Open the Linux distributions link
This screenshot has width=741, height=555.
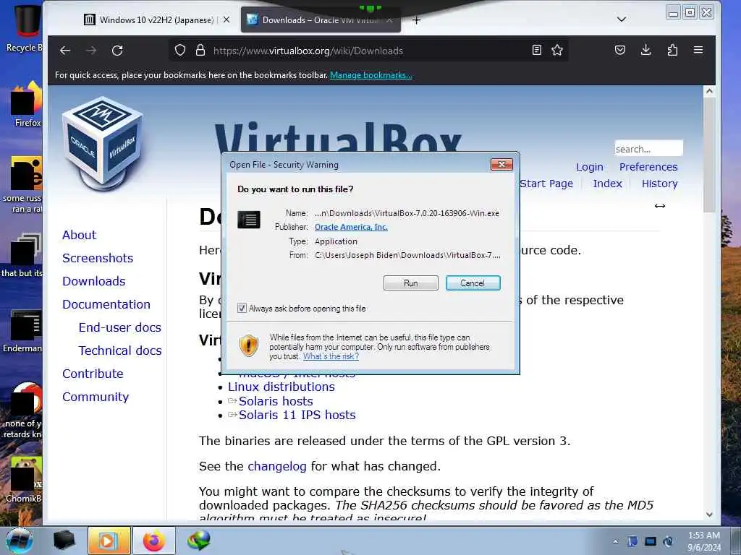point(281,387)
